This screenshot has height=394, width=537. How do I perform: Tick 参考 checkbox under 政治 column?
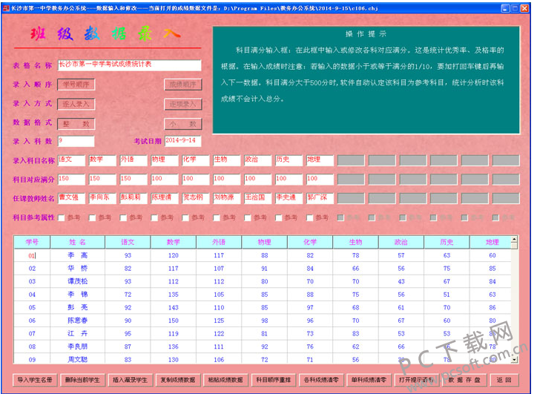coord(248,217)
